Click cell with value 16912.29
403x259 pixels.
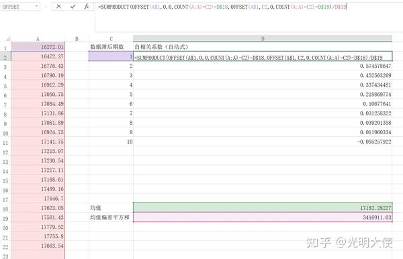(x=38, y=85)
